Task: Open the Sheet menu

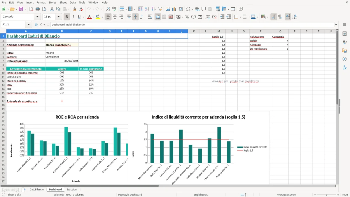Action: pos(63,2)
